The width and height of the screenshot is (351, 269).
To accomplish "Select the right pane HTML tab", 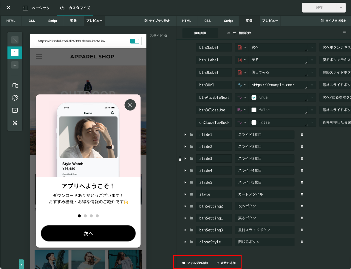I will [186, 21].
